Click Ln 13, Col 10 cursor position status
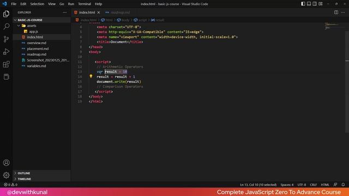The height and width of the screenshot is (196, 349). [x=258, y=185]
